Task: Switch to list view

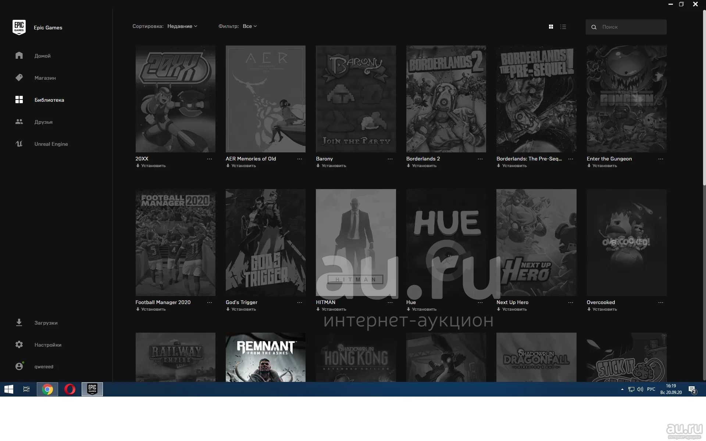Action: coord(563,27)
